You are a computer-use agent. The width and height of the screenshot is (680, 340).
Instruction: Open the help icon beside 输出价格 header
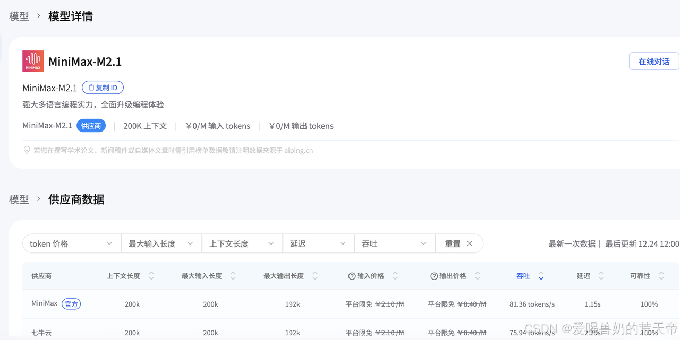click(x=434, y=275)
